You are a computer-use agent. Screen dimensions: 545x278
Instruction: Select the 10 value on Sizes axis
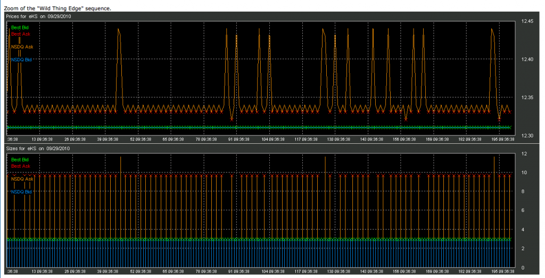[524, 173]
